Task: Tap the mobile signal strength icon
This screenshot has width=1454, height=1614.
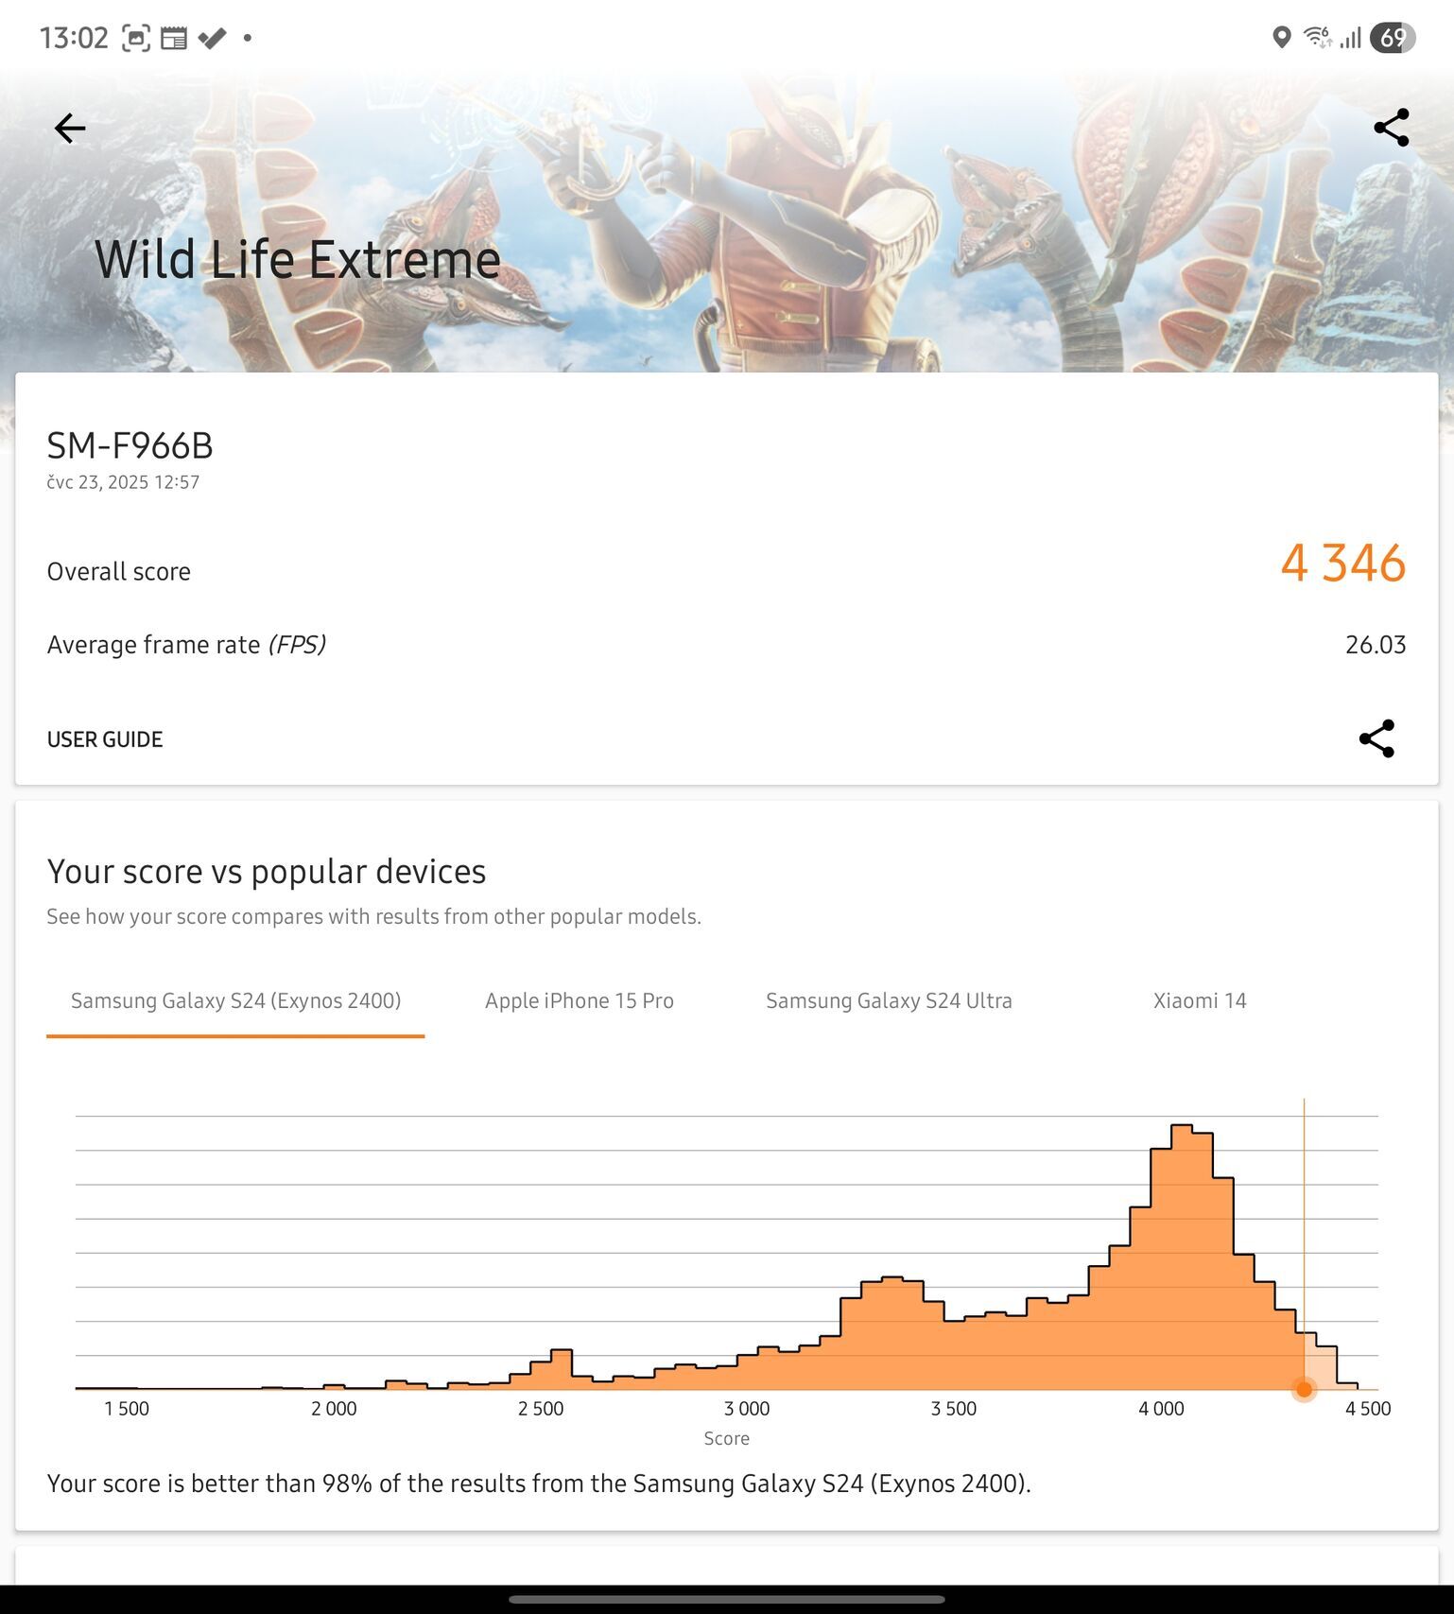Action: [x=1350, y=38]
